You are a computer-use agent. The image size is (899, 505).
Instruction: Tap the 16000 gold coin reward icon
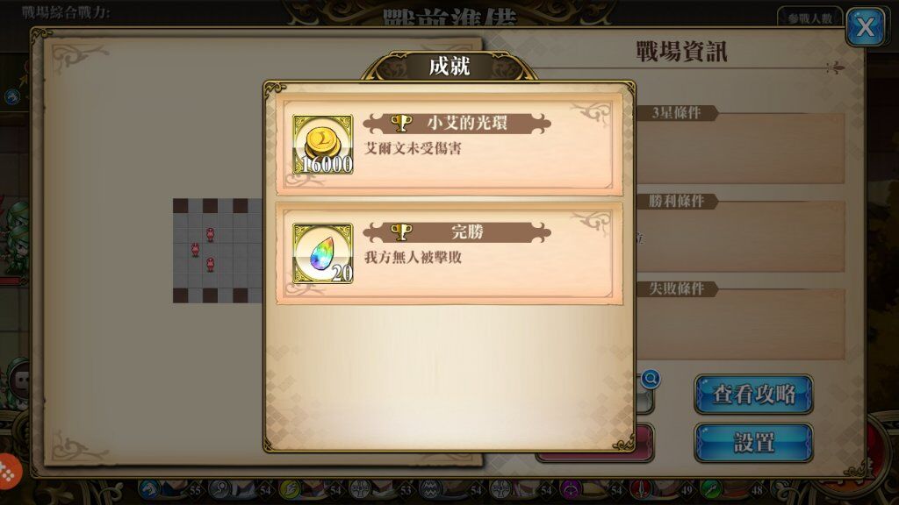click(x=323, y=145)
